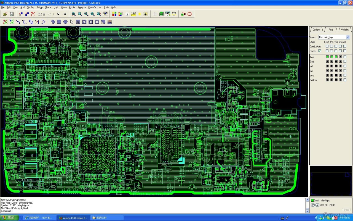353x221 pixels.
Task: Open the Show Element info icon
Action: pos(127,14)
